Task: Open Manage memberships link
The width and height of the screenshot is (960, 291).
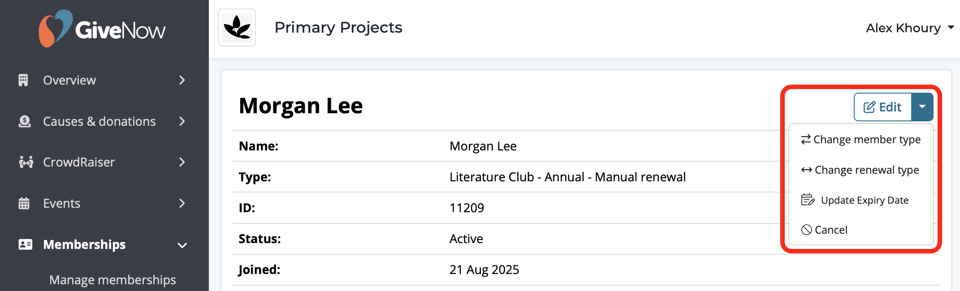Action: click(x=112, y=279)
